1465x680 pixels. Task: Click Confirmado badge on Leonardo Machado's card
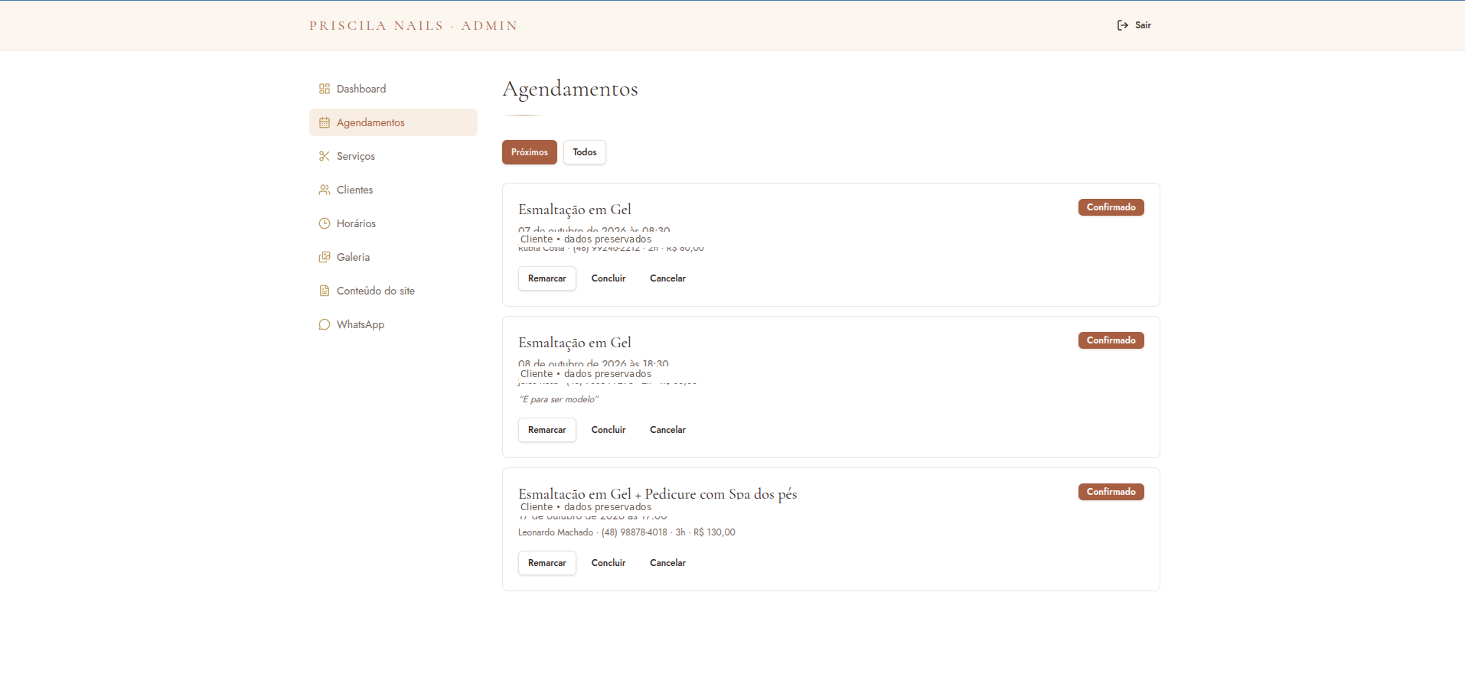click(1111, 492)
